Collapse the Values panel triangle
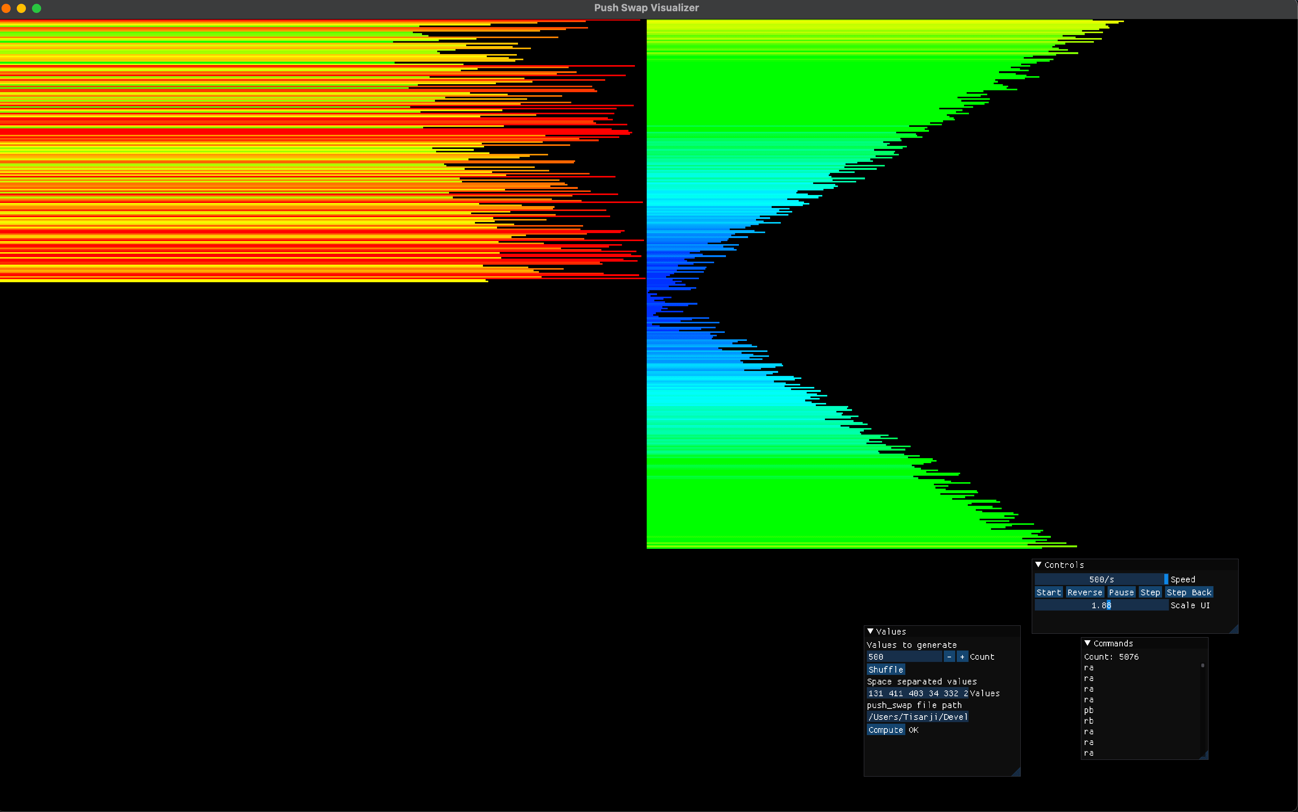This screenshot has width=1298, height=812. 871,631
